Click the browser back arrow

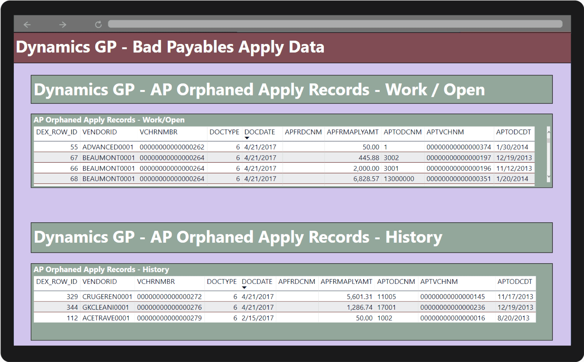point(27,25)
